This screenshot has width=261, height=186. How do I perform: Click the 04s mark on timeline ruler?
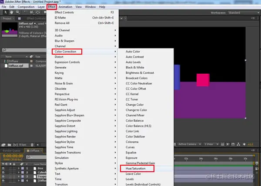[x=201, y=159]
